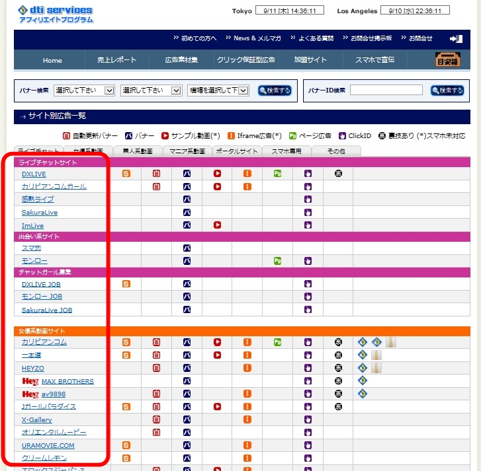Click green page-ad icon in the DXLIVE row
The height and width of the screenshot is (471, 481).
coord(277,174)
